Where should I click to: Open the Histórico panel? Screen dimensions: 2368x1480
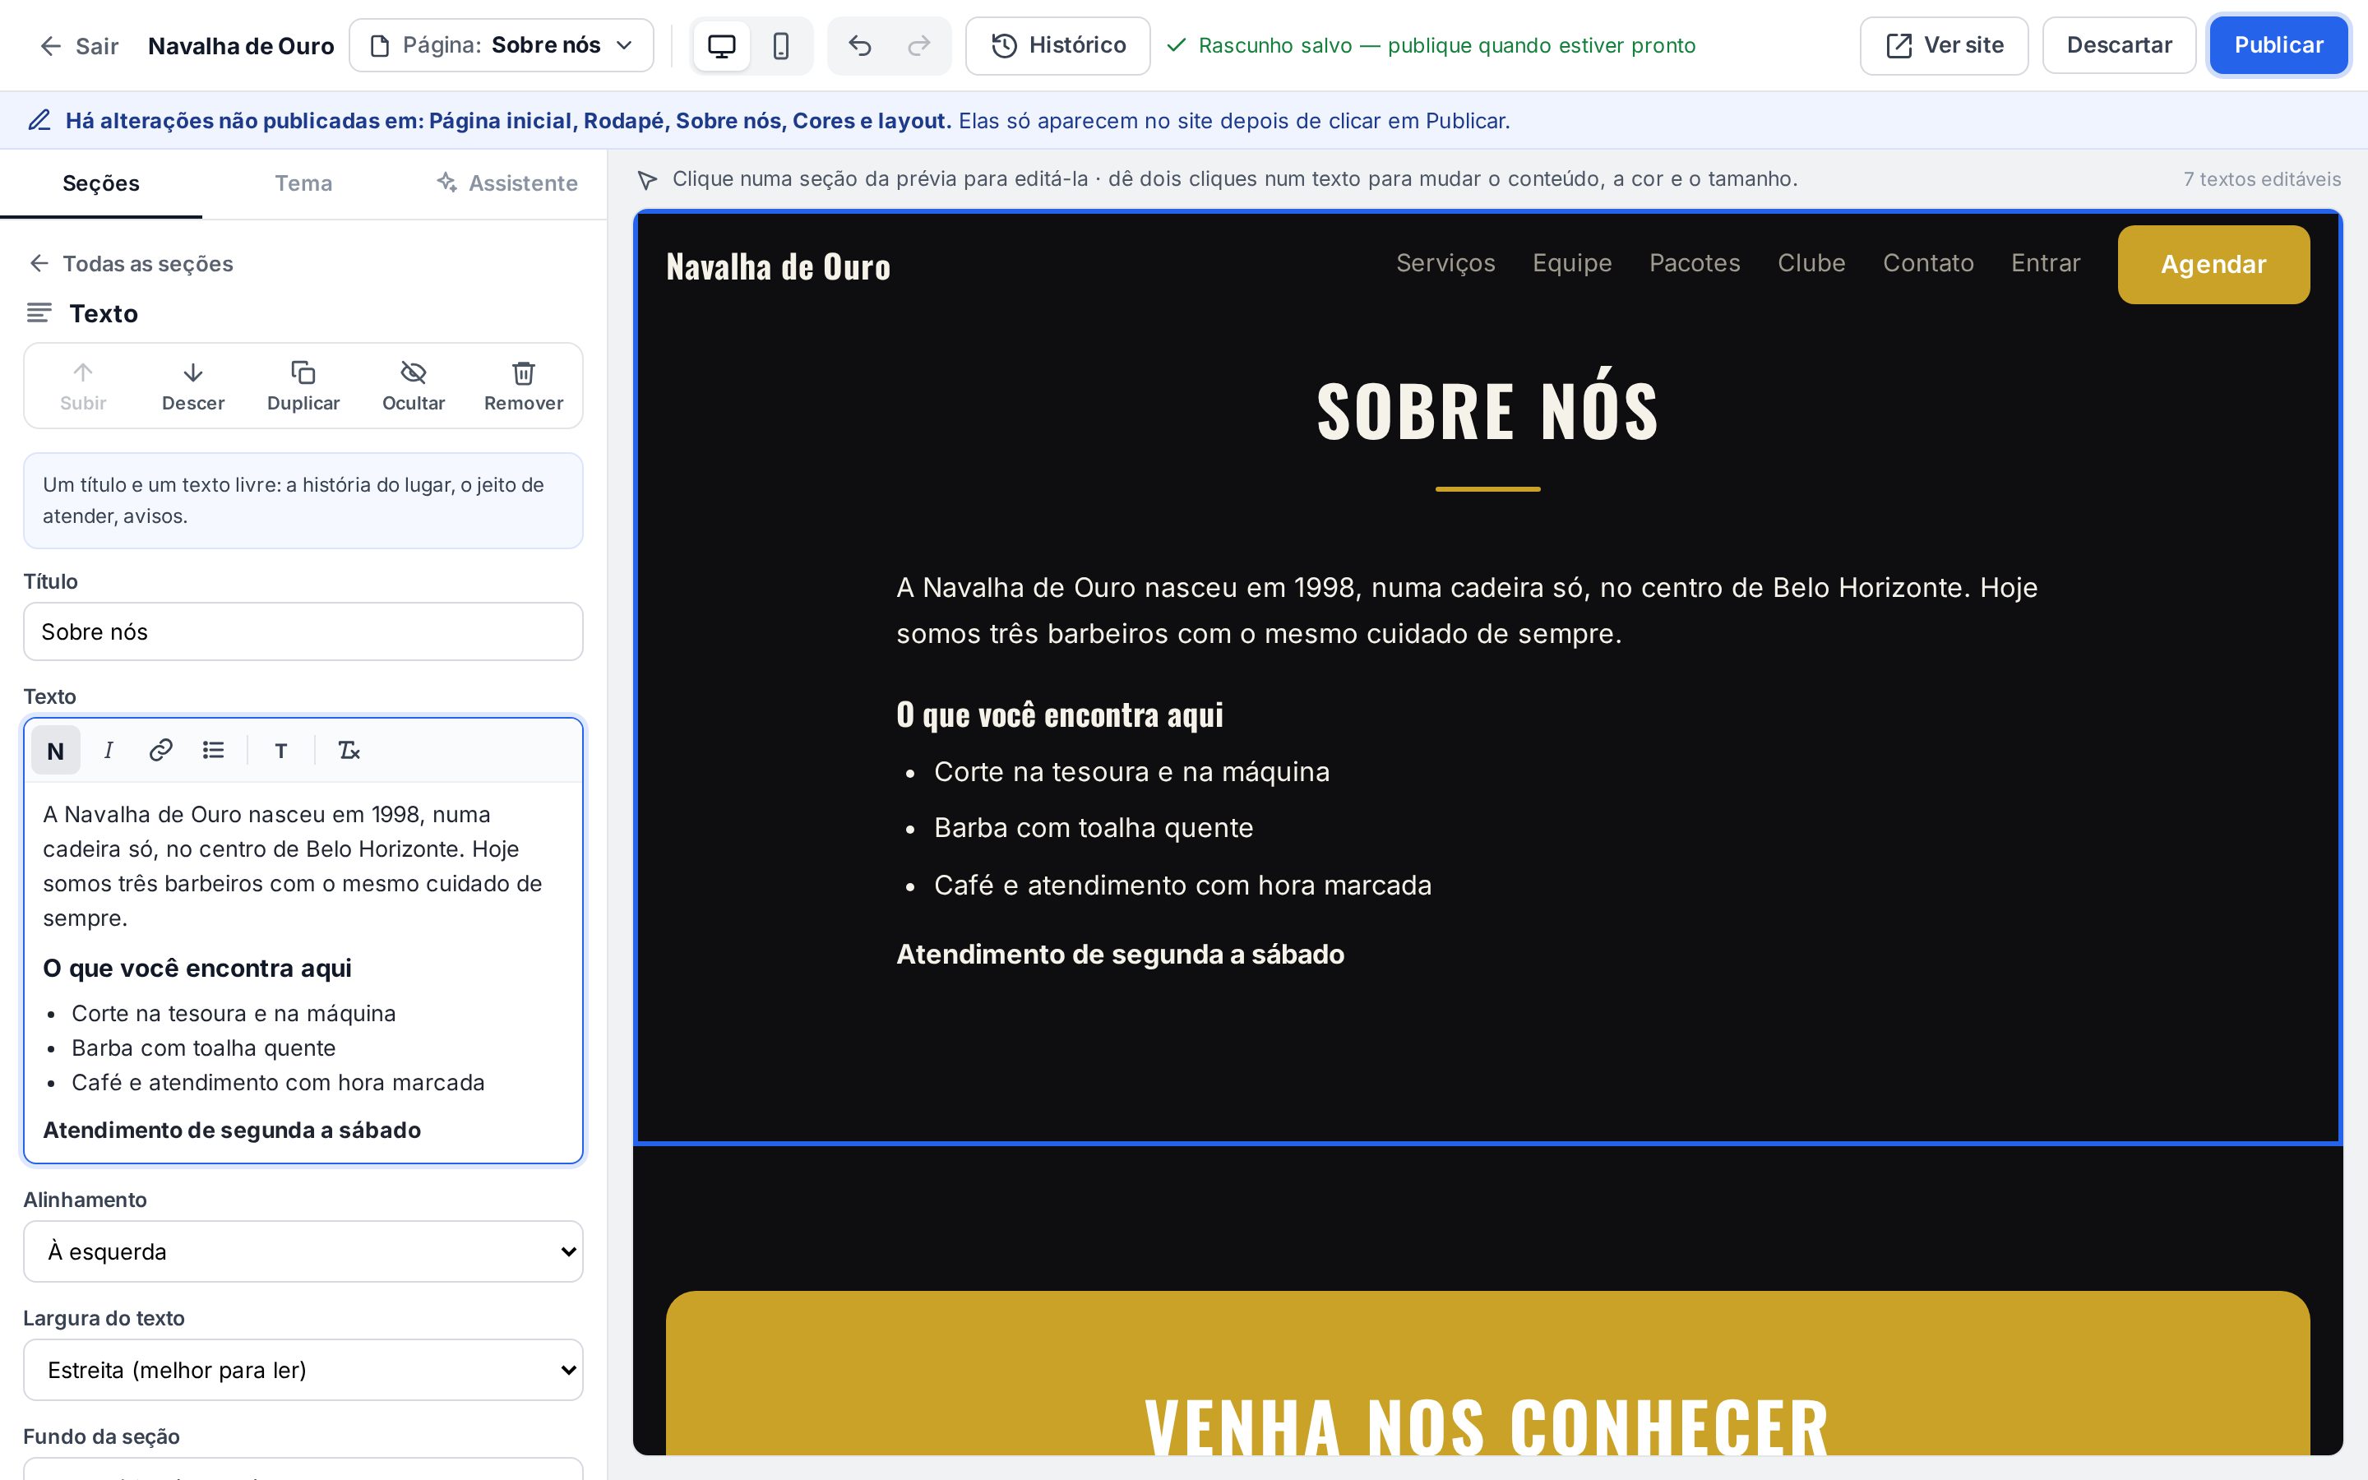point(1057,46)
